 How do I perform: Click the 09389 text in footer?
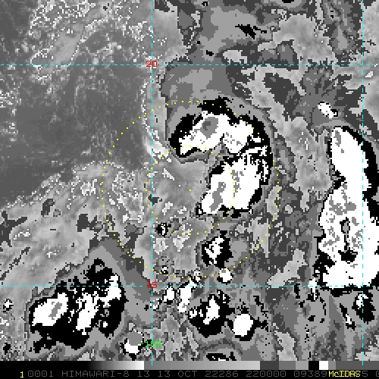tap(310, 374)
